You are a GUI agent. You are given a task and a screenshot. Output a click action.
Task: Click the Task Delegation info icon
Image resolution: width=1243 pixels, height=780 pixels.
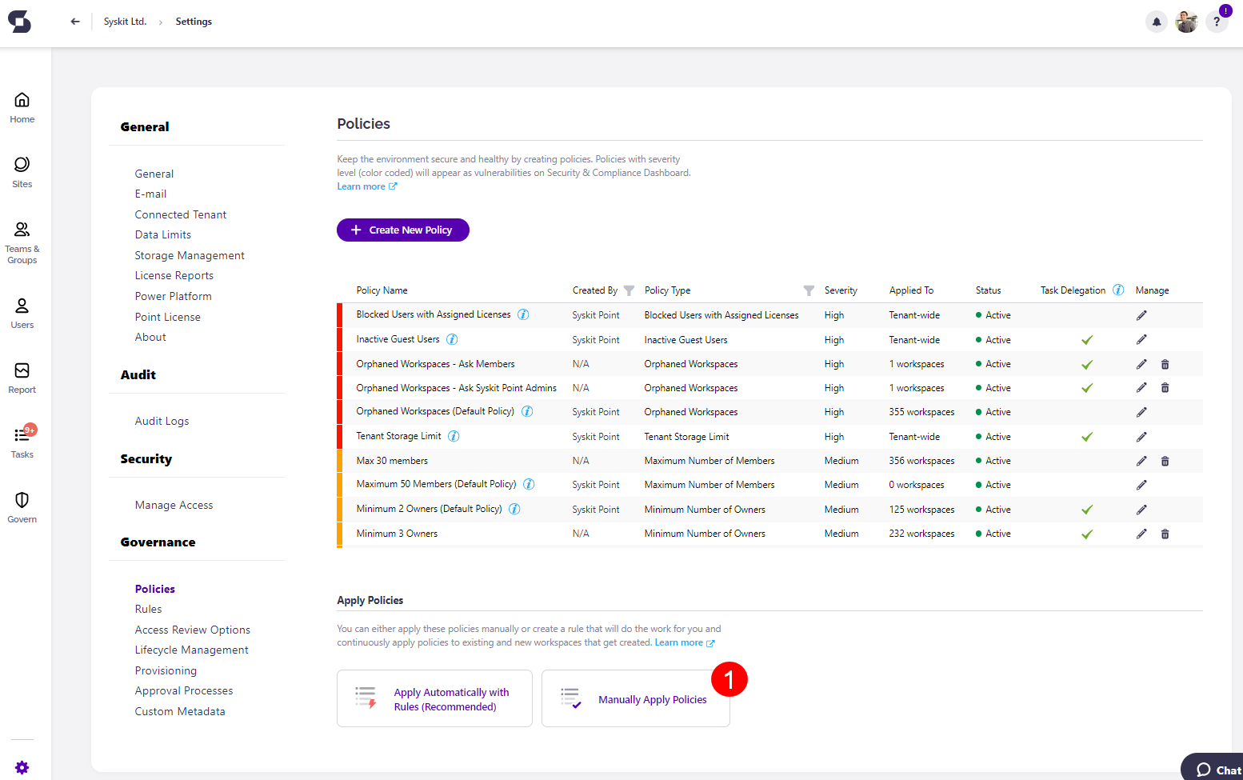[1117, 290]
